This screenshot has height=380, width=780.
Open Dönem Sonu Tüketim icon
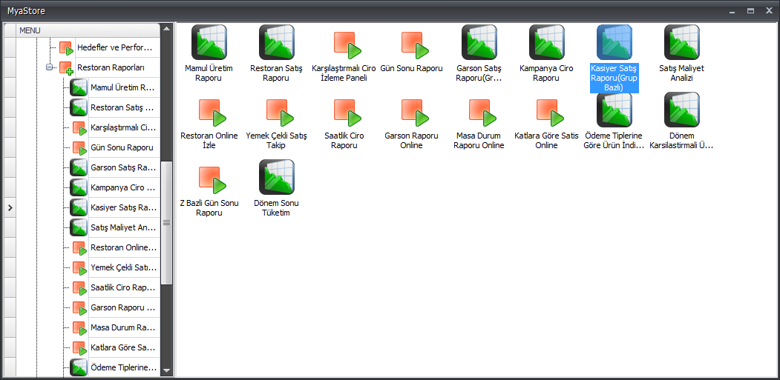point(277,177)
